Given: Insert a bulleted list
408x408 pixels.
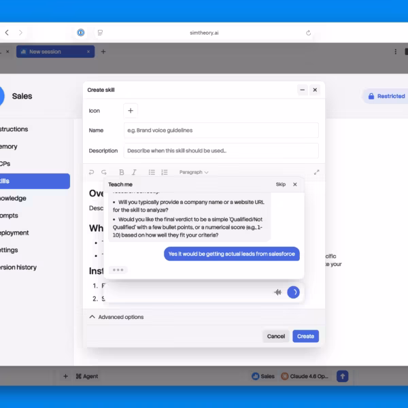Looking at the screenshot, I should [152, 173].
